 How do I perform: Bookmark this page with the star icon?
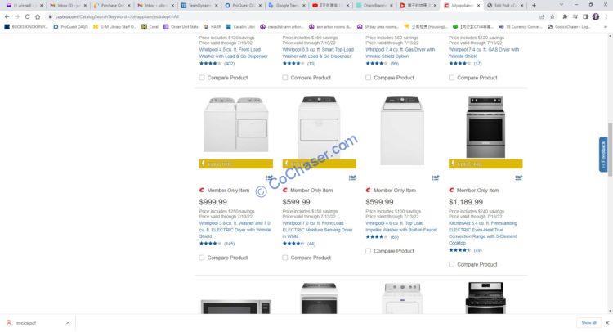point(552,16)
